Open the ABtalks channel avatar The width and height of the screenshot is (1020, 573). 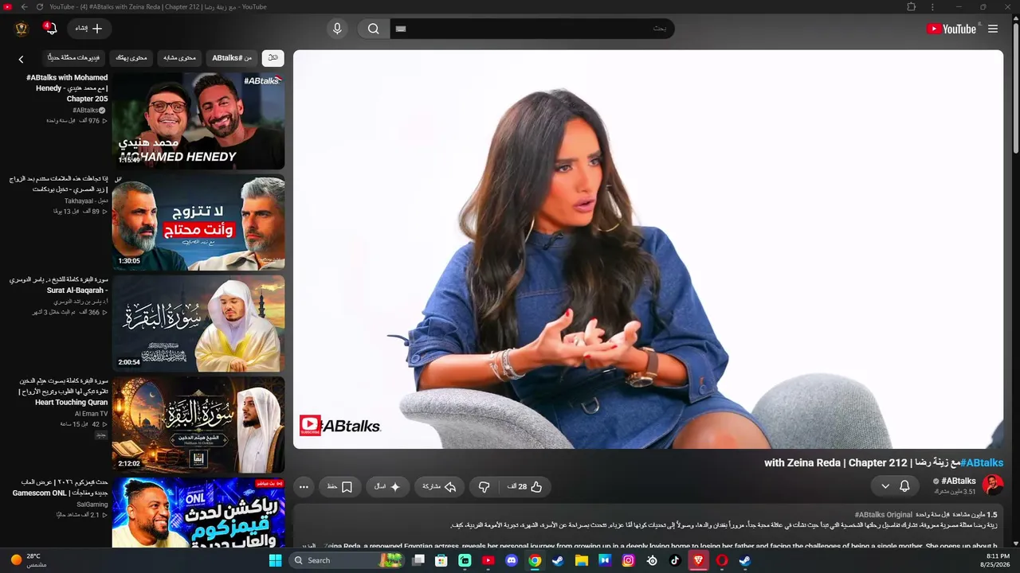click(x=993, y=485)
